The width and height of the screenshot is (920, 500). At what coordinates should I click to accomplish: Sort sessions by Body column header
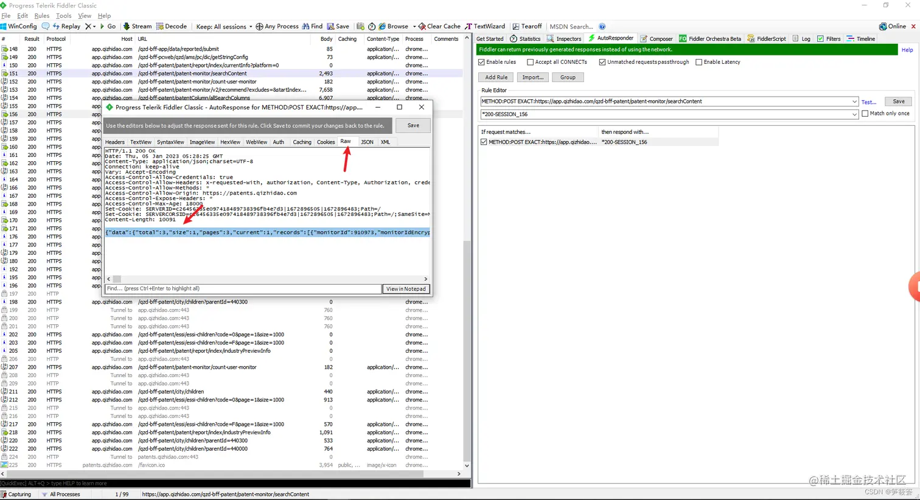pos(327,39)
